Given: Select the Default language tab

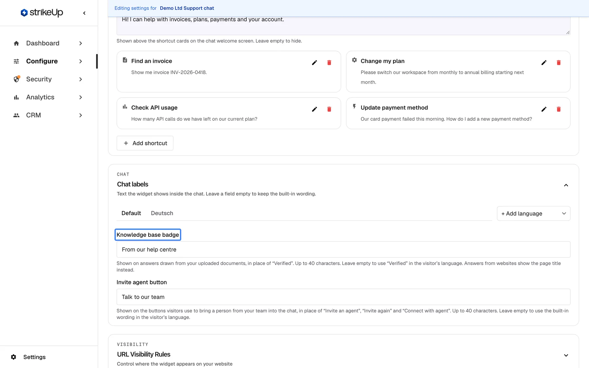Looking at the screenshot, I should click(x=131, y=213).
